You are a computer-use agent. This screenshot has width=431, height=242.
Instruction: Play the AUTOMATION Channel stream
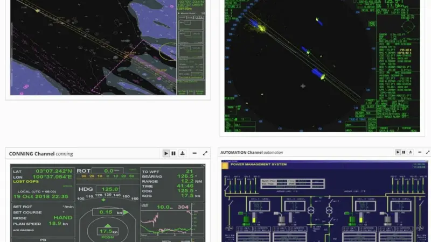[398, 152]
